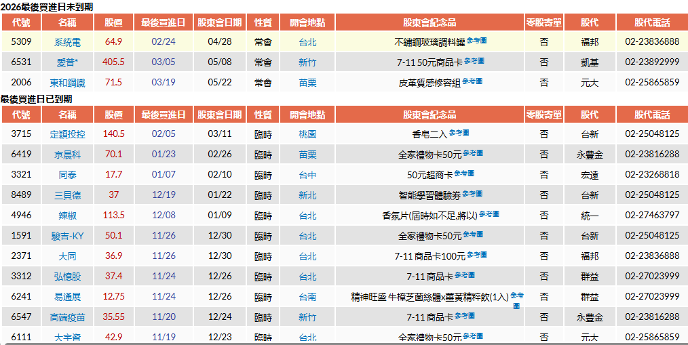Screen dimensions: 688x345
Task: Click last buy date 02/24
Action: pyautogui.click(x=164, y=42)
